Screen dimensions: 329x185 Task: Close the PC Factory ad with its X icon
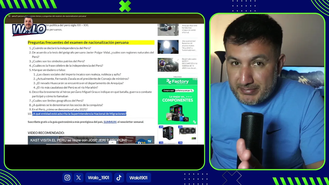pos(196,79)
